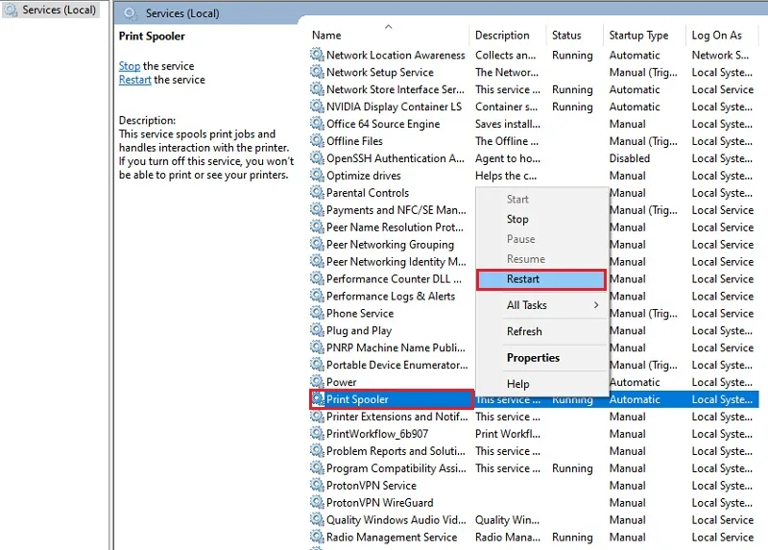768x550 pixels.
Task: Click the Plug and Play service icon
Action: click(317, 330)
